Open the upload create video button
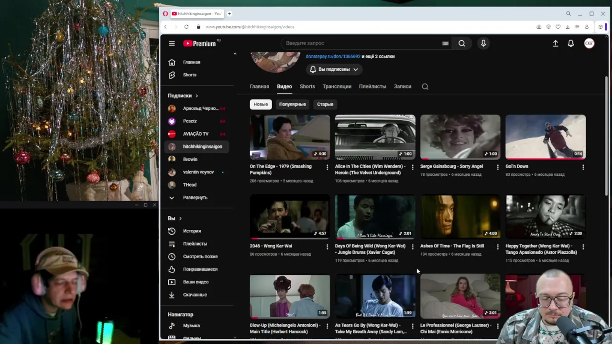 coord(556,43)
